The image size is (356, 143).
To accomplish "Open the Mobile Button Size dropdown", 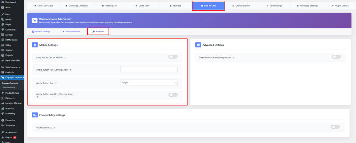I will click(149, 83).
